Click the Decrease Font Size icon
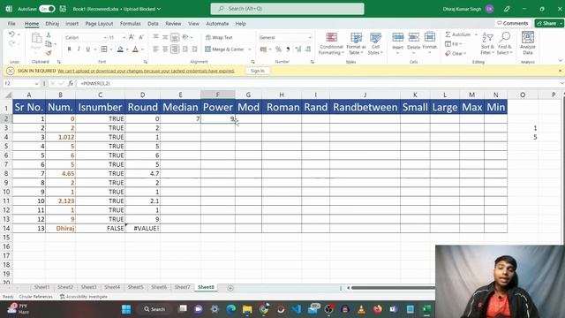This screenshot has height=318, width=565. (141, 37)
